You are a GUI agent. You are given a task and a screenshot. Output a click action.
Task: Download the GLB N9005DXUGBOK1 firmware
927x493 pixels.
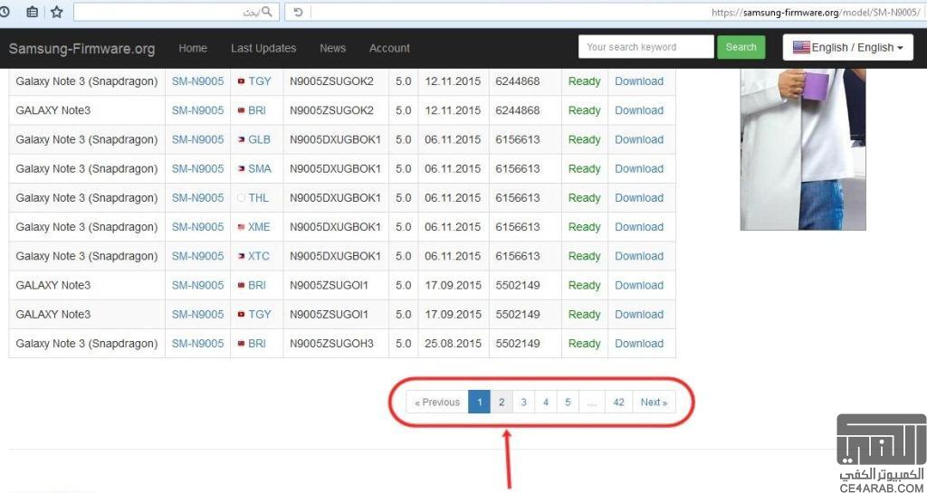(639, 139)
